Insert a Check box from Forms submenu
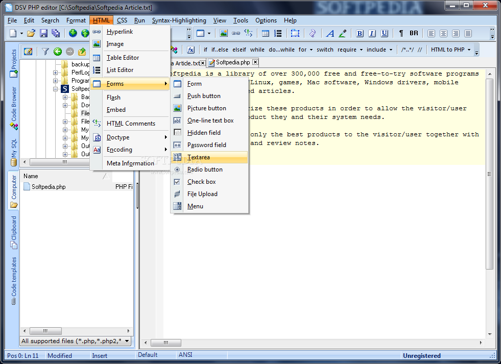 pyautogui.click(x=209, y=182)
